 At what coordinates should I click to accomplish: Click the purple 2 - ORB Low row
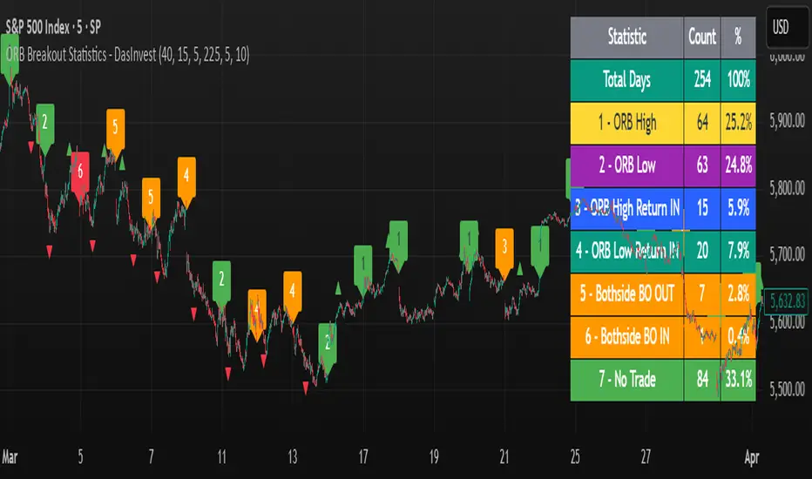pyautogui.click(x=663, y=165)
